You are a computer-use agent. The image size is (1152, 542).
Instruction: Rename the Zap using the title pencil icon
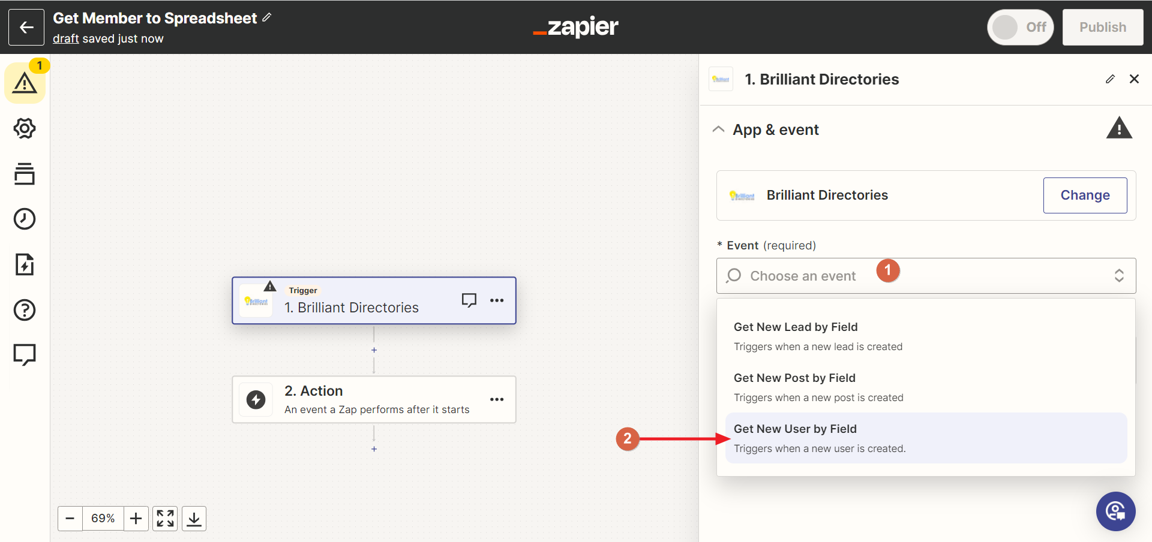click(x=266, y=17)
